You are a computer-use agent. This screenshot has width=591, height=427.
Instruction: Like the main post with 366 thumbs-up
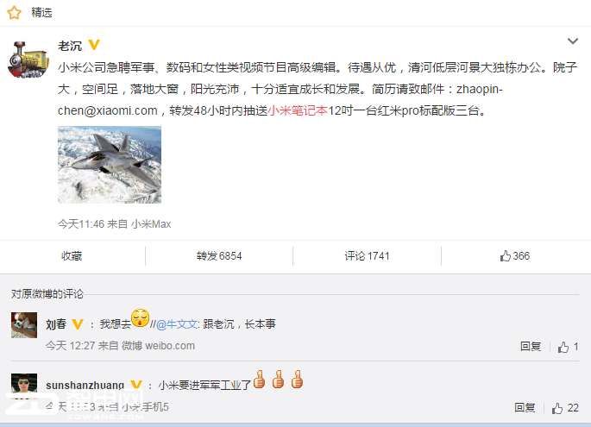coord(515,256)
